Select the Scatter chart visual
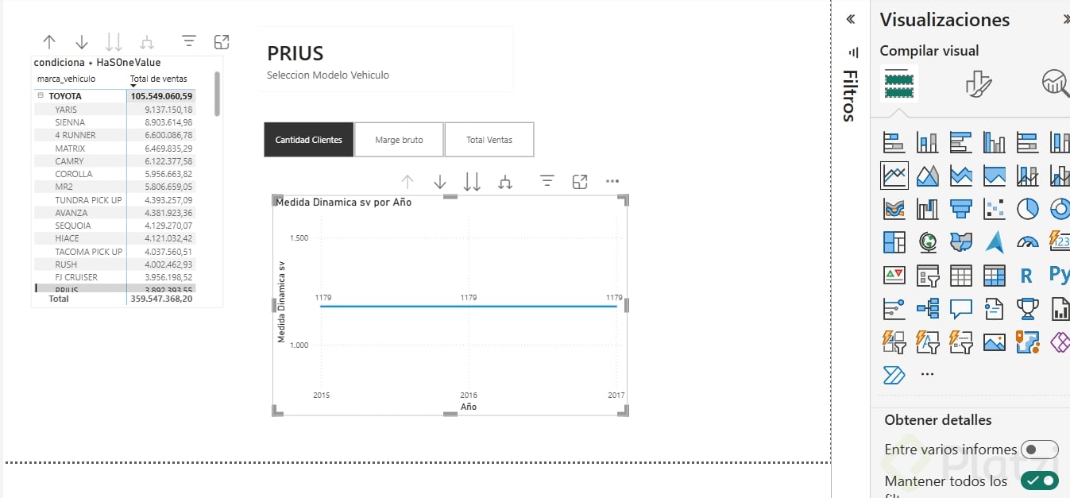 tap(995, 208)
